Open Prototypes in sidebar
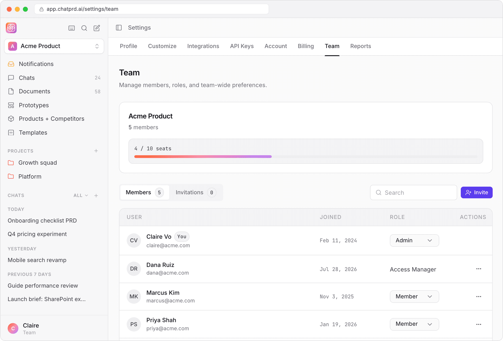503x341 pixels. point(54,105)
